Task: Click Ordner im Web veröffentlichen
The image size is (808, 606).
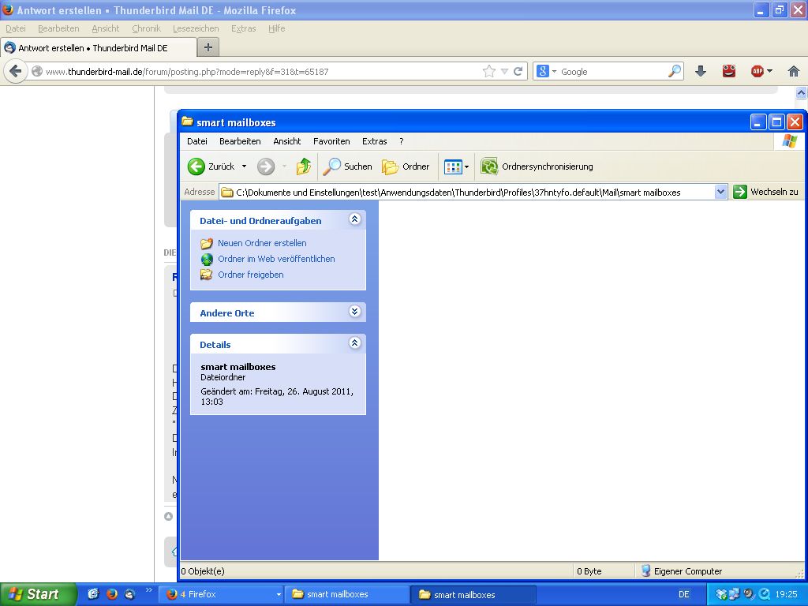Action: 276,259
